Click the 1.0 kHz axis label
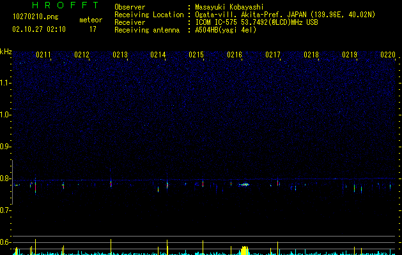This screenshot has height=255, width=402. (x=6, y=115)
